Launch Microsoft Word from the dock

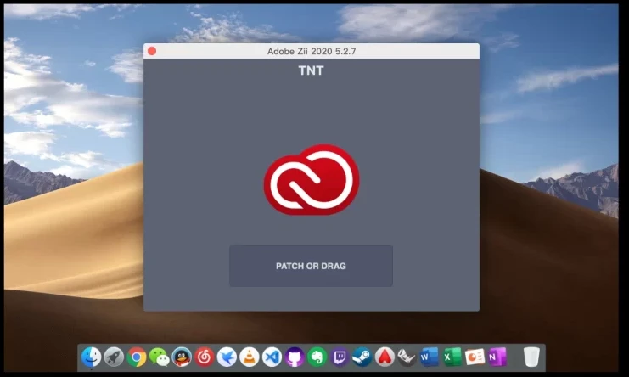click(430, 357)
